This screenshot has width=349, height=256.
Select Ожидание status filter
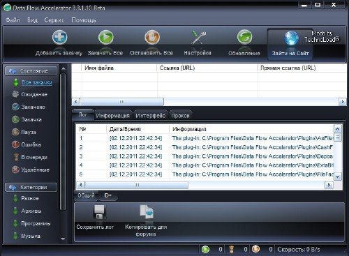[34, 94]
